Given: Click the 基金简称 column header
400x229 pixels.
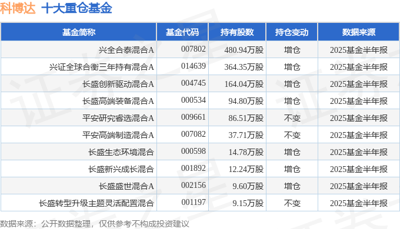Looking at the screenshot, I should click(79, 32).
